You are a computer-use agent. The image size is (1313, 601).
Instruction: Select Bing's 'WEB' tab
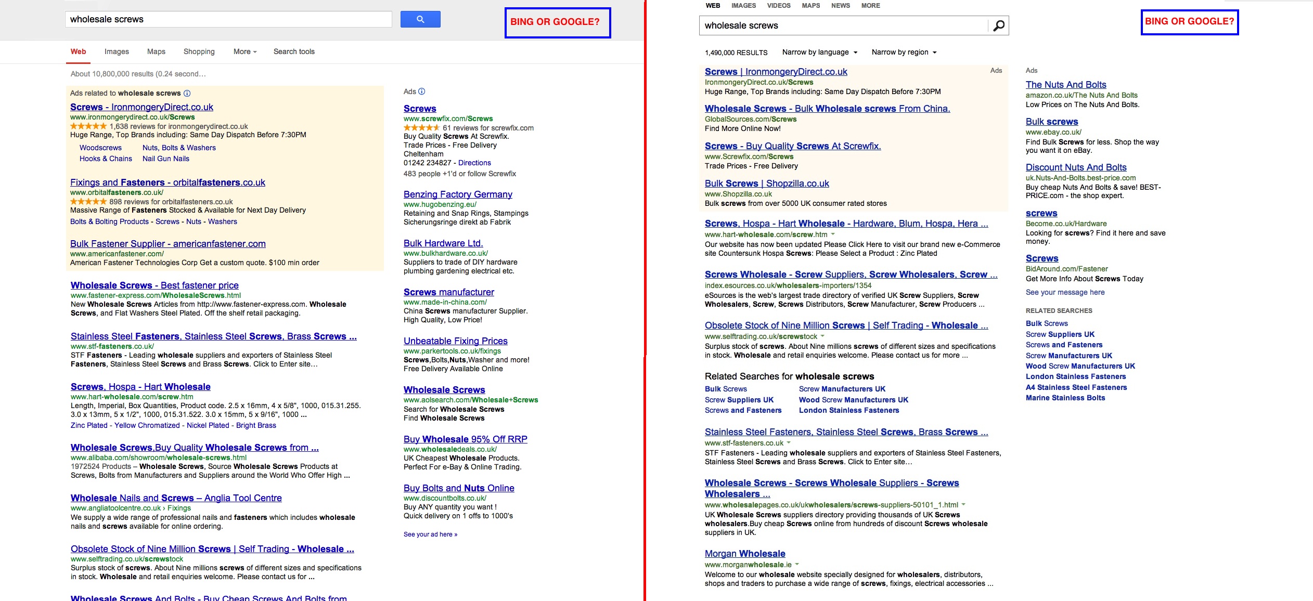[713, 6]
